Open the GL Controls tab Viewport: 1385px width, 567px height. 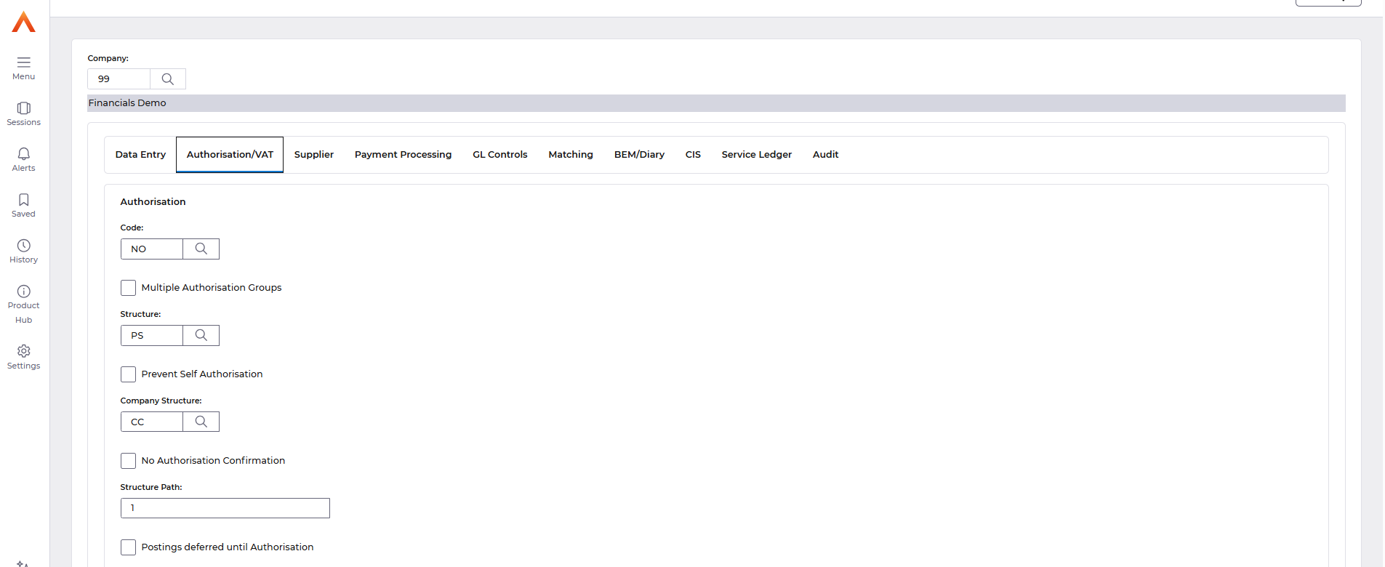tap(500, 155)
